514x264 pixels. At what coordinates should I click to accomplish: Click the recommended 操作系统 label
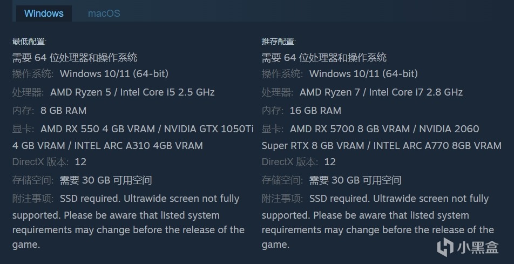[x=282, y=73]
